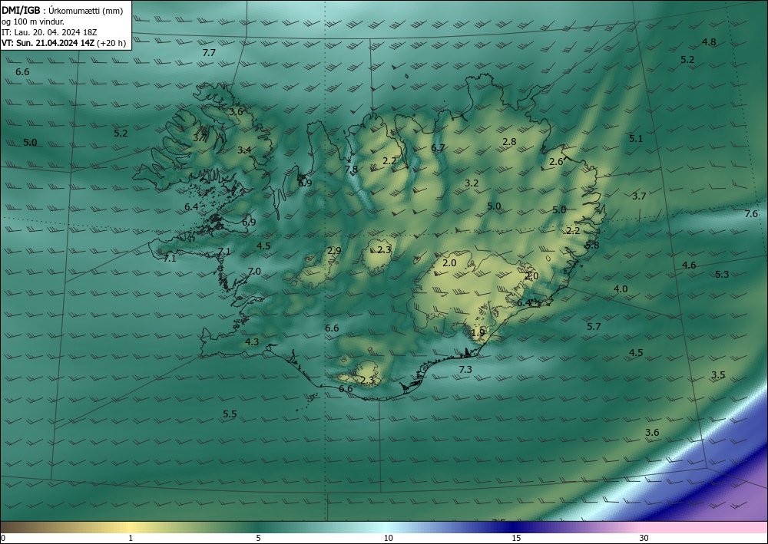Image resolution: width=768 pixels, height=544 pixels.
Task: Click the 2.8 value in northeast Iceland
Action: (x=509, y=142)
